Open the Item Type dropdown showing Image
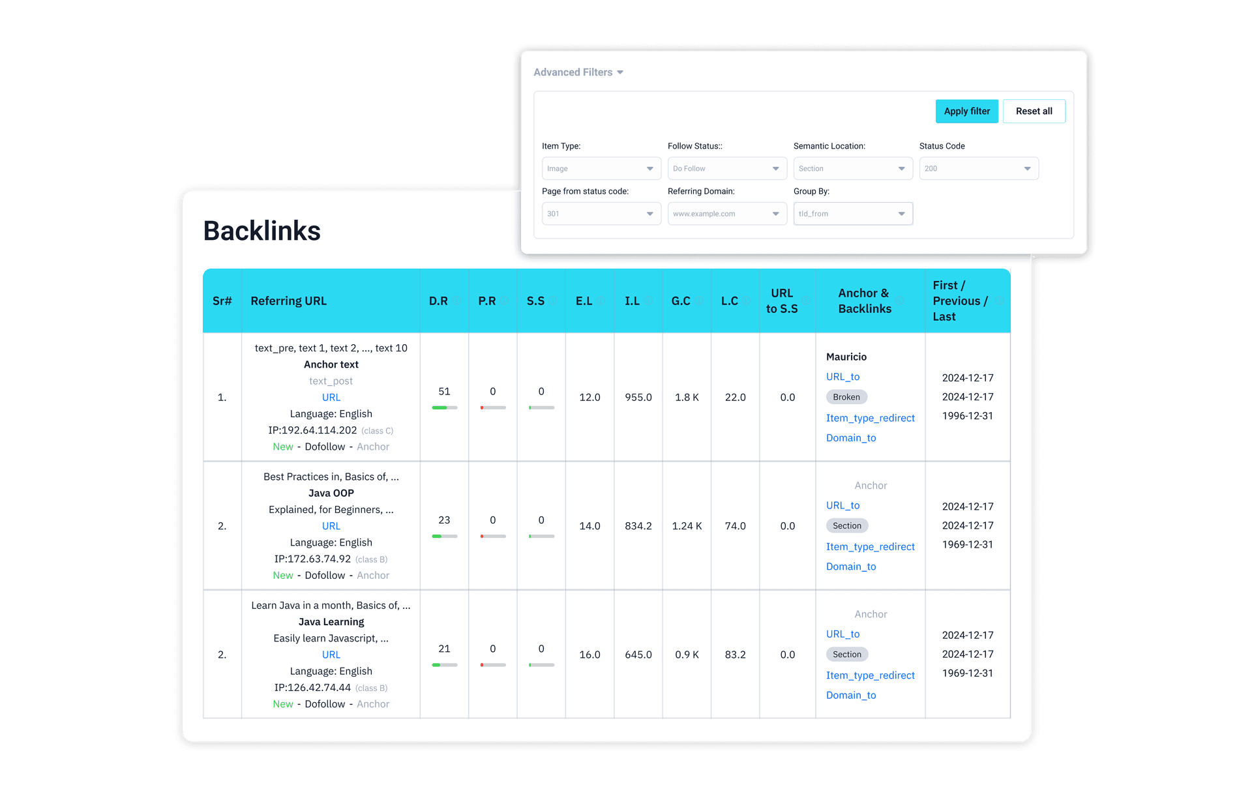The height and width of the screenshot is (811, 1252). (601, 169)
